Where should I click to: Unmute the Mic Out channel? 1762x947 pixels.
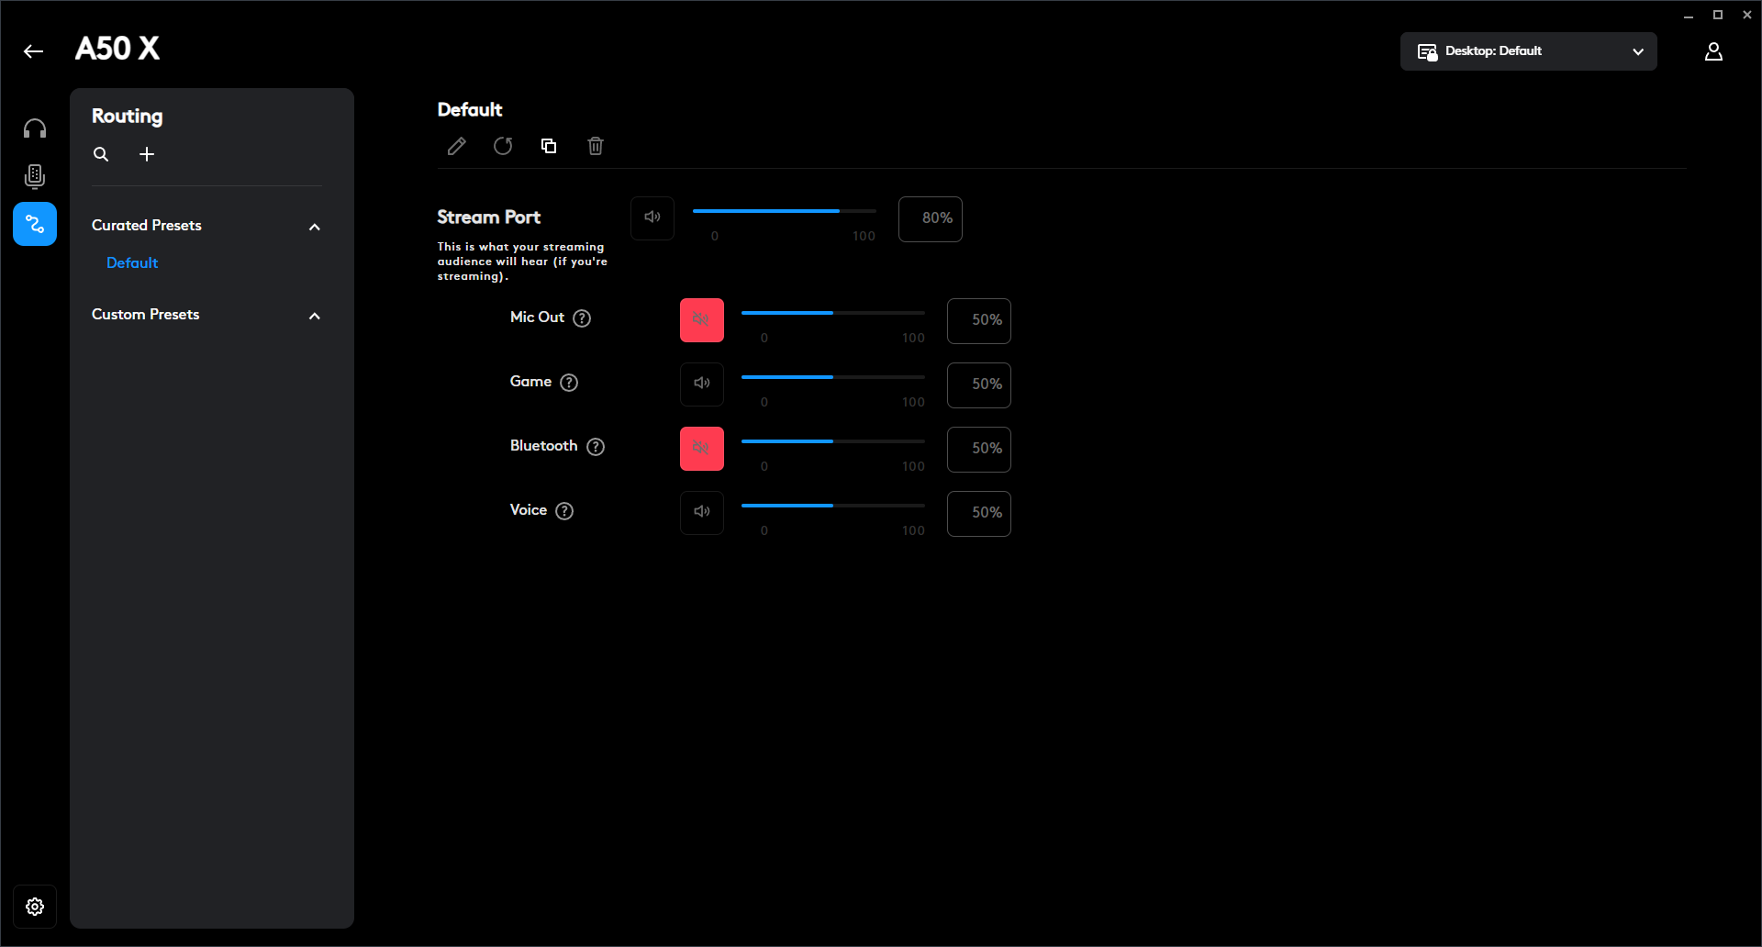coord(701,320)
